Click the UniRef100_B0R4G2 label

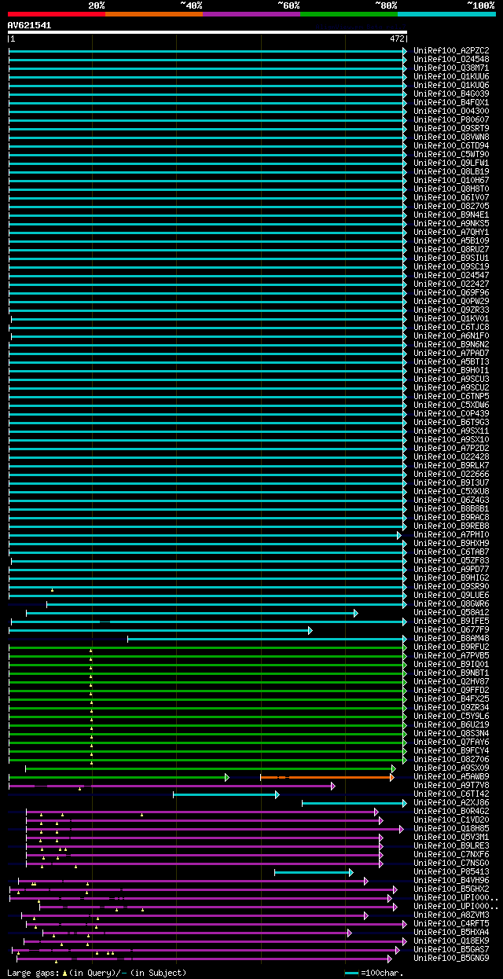[451, 812]
